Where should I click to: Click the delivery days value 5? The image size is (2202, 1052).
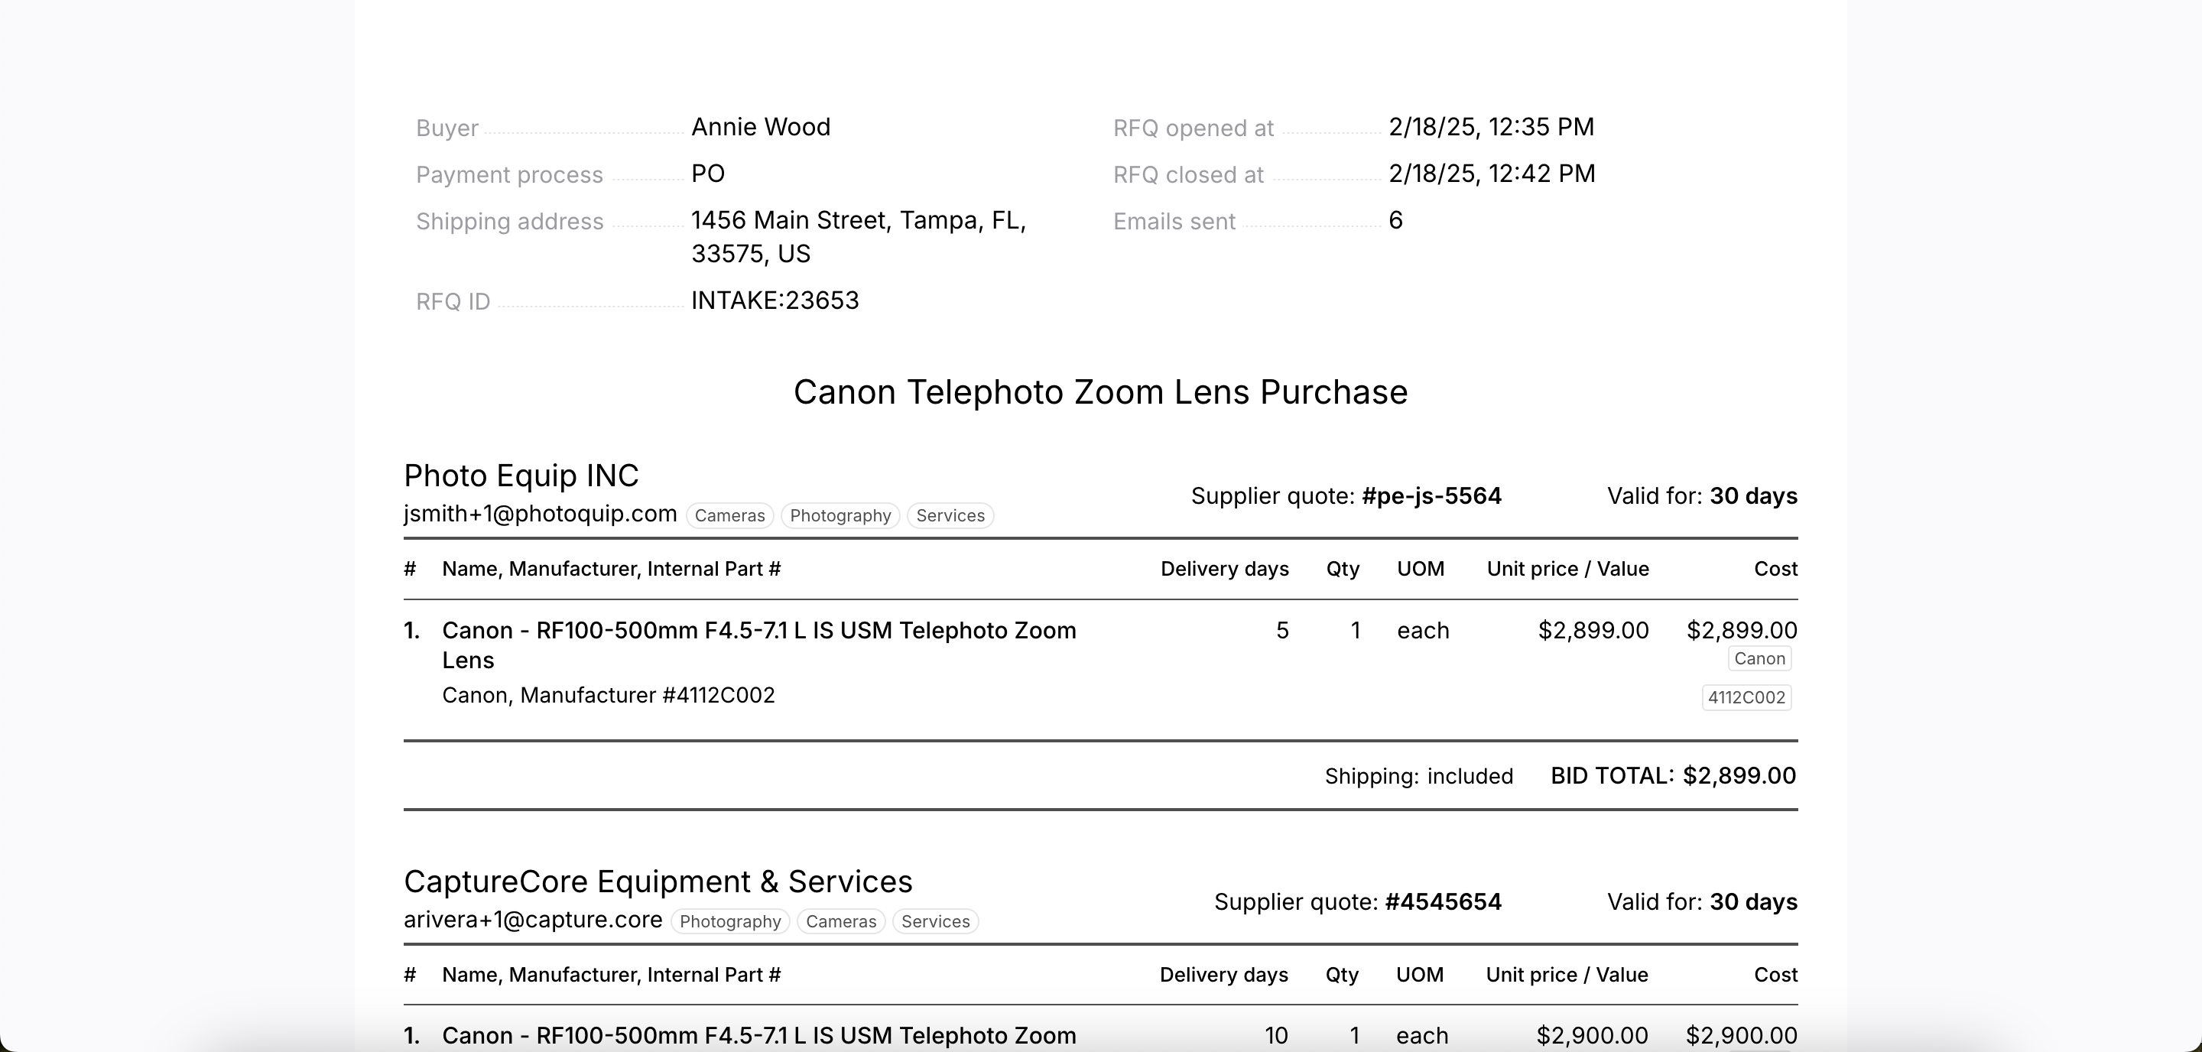click(x=1282, y=632)
